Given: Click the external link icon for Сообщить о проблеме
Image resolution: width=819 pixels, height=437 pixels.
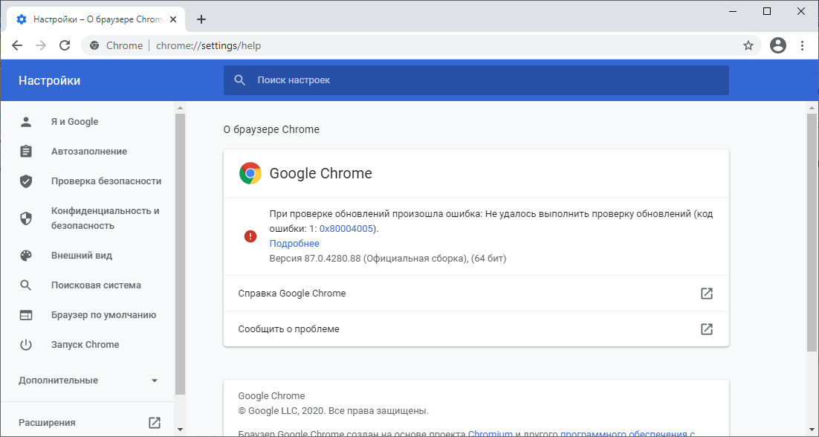Looking at the screenshot, I should (707, 329).
